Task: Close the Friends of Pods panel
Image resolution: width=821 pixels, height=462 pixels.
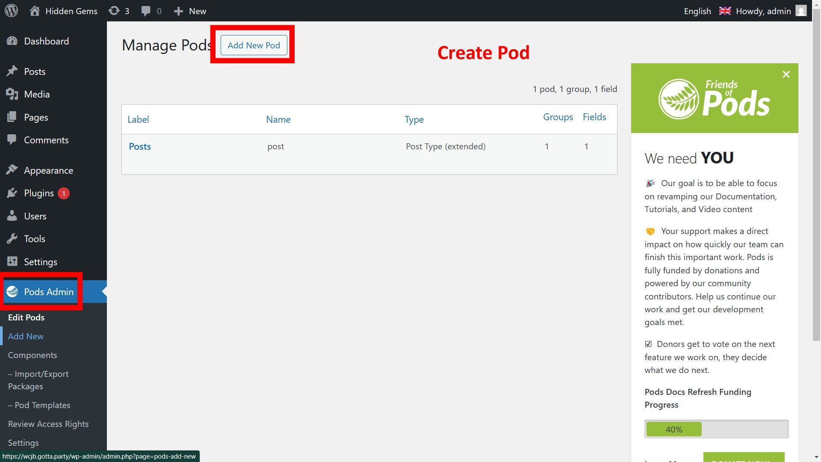Action: [786, 74]
